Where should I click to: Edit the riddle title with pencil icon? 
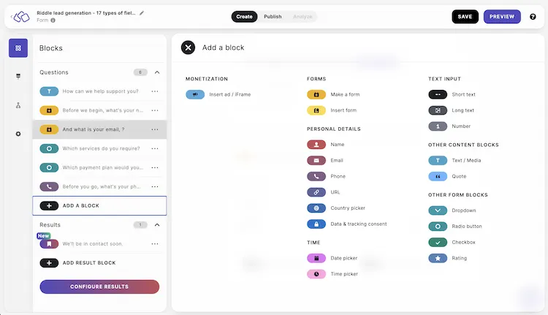[x=142, y=13]
